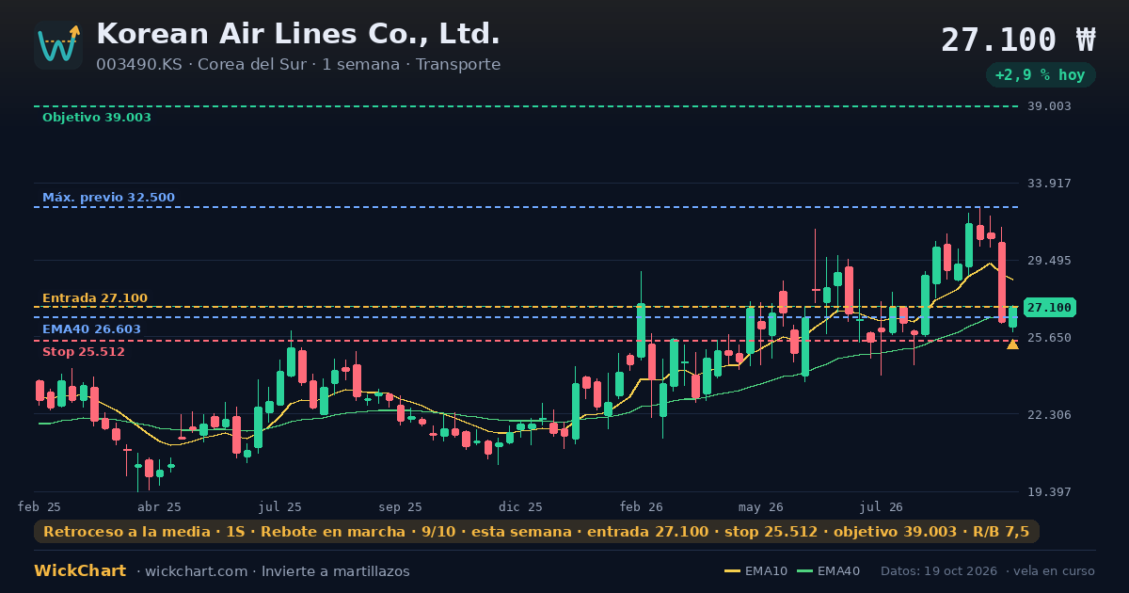Click the orange entry arrow marker
This screenshot has height=593, width=1129.
tap(1012, 345)
